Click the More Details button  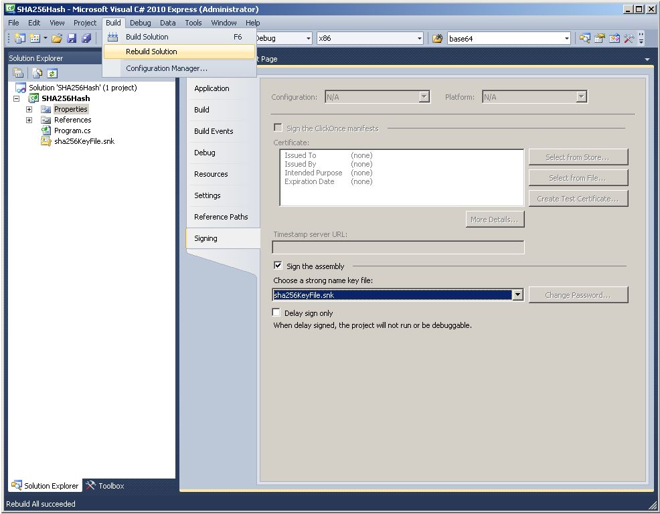495,220
